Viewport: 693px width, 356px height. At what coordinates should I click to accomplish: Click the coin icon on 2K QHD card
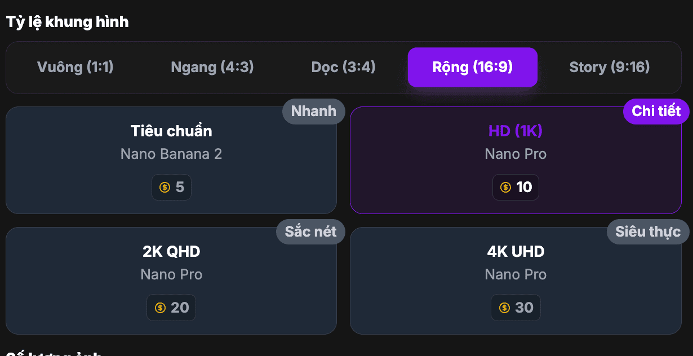[x=160, y=308]
